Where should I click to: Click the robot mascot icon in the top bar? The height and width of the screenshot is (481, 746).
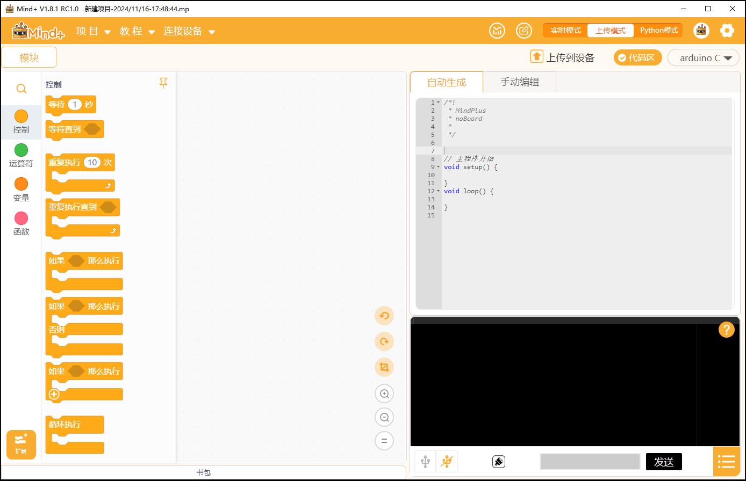coord(701,31)
